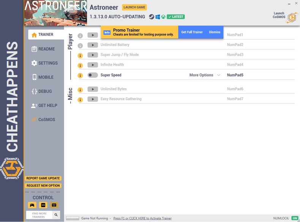Click the status progress bar in footer
The height and width of the screenshot is (222, 300).
tap(73, 218)
